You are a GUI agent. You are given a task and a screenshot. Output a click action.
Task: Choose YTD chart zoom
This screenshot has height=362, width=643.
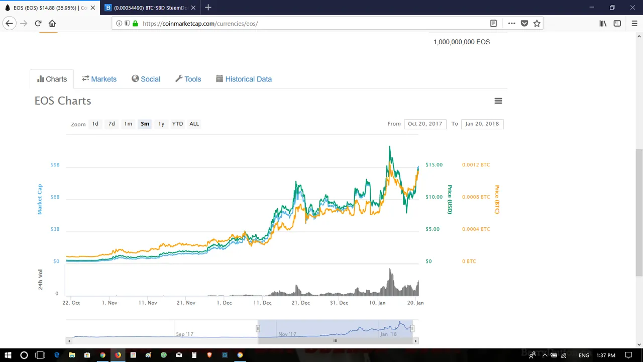tap(177, 124)
